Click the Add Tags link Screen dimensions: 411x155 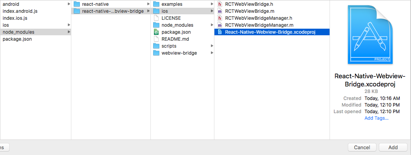click(x=376, y=118)
